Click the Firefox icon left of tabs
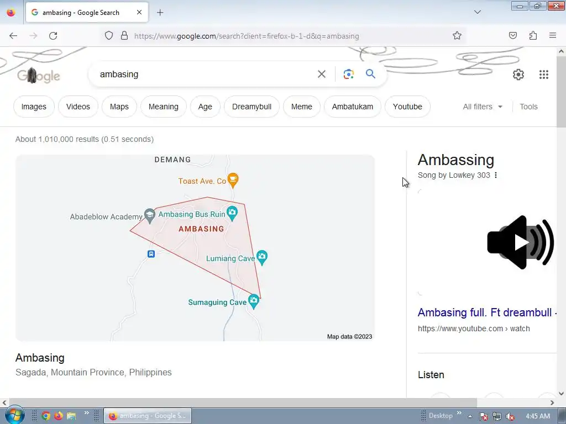This screenshot has width=566, height=424. tap(11, 12)
